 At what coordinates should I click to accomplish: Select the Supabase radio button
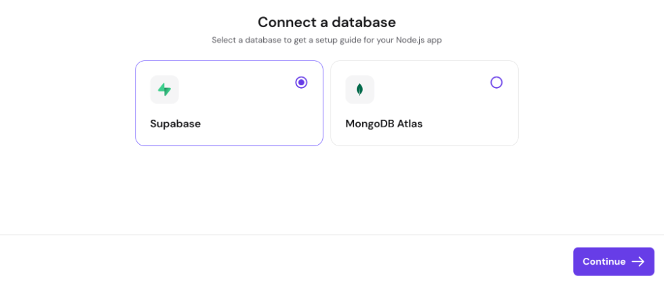(301, 83)
